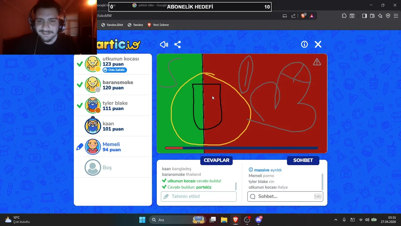Click the share page icon in address bar
The image size is (401, 226).
coord(294,16)
